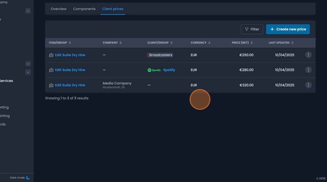Open the Edit Suite Dry Hire link for Spotify
This screenshot has width=327, height=182.
coord(70,70)
